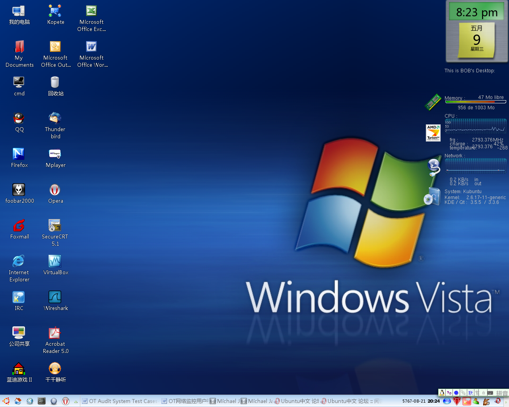The height and width of the screenshot is (407, 509).
Task: Launch the Internet Explorer desktop icon
Action: [19, 268]
